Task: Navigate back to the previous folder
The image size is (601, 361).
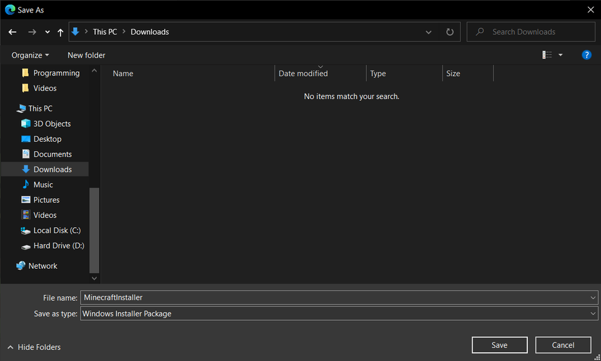Action: [12, 32]
